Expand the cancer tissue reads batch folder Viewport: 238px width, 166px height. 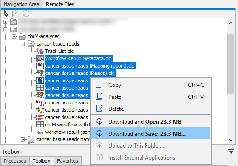click(x=23, y=139)
